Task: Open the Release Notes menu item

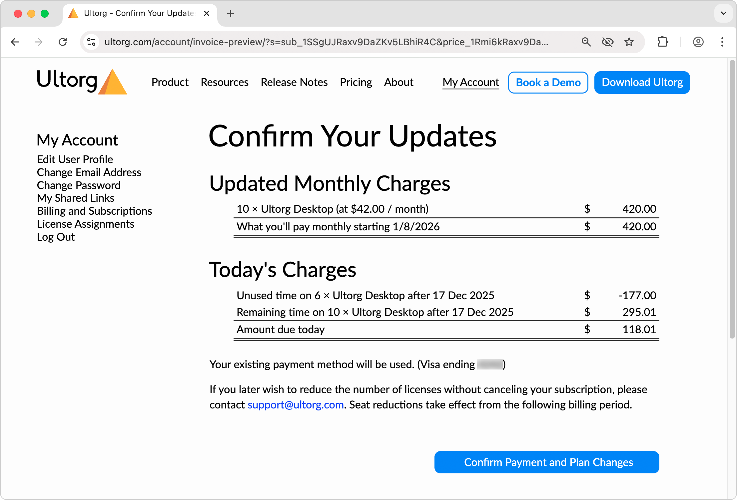Action: [x=294, y=82]
